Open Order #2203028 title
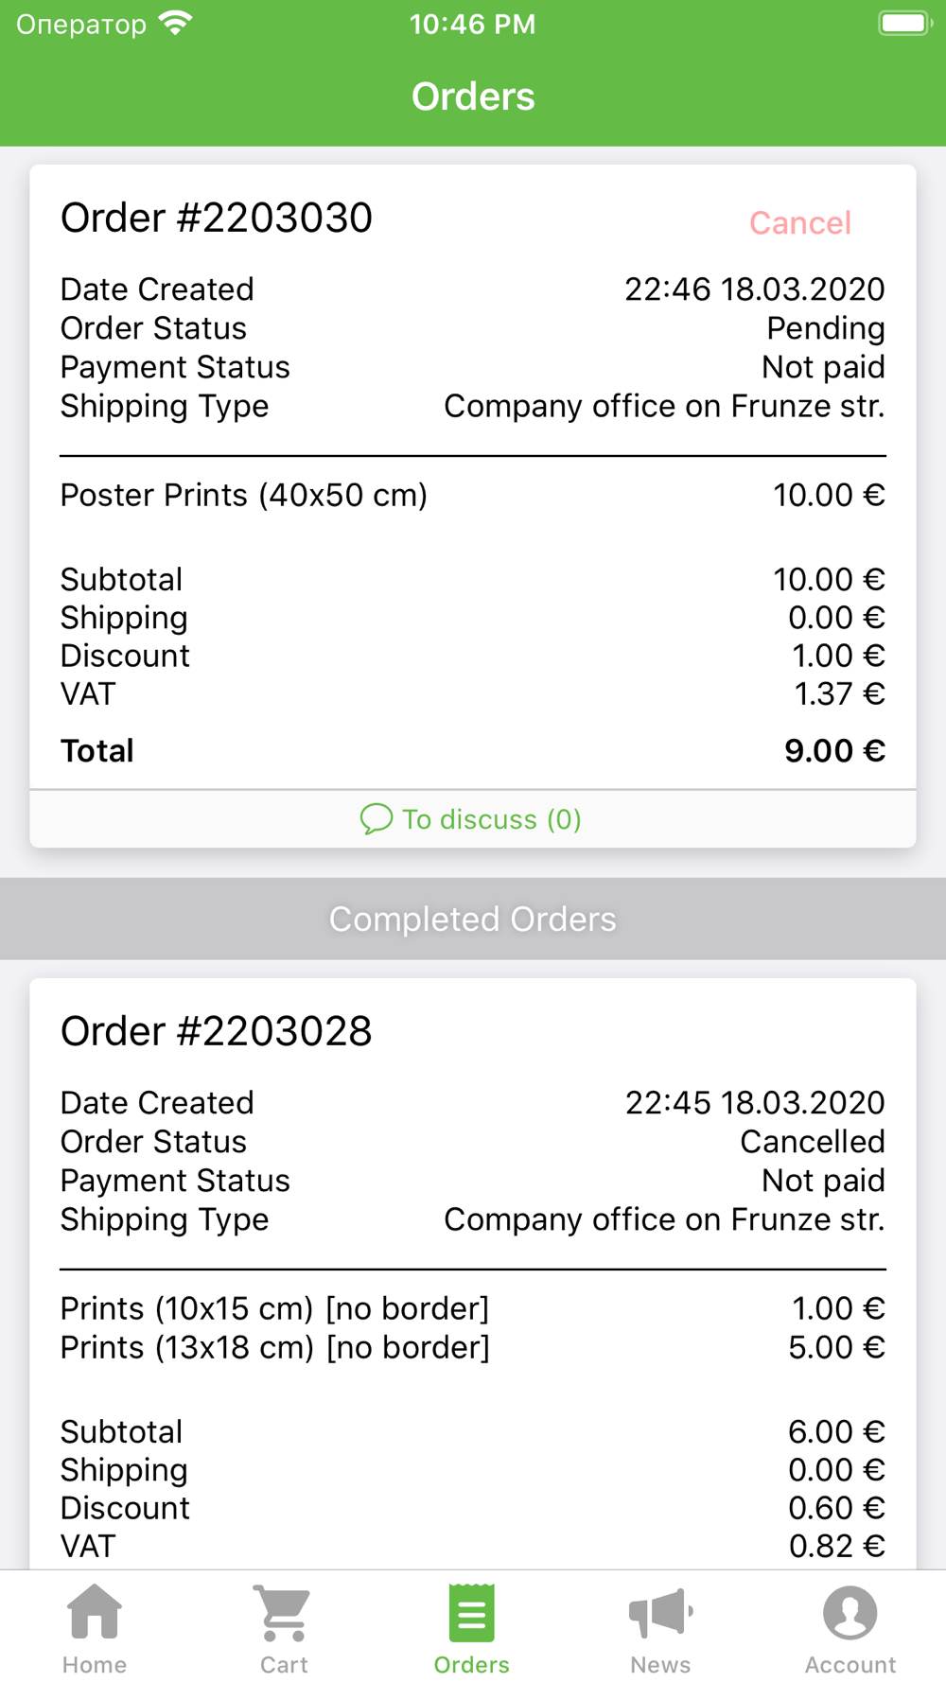Image resolution: width=946 pixels, height=1682 pixels. click(x=217, y=1031)
